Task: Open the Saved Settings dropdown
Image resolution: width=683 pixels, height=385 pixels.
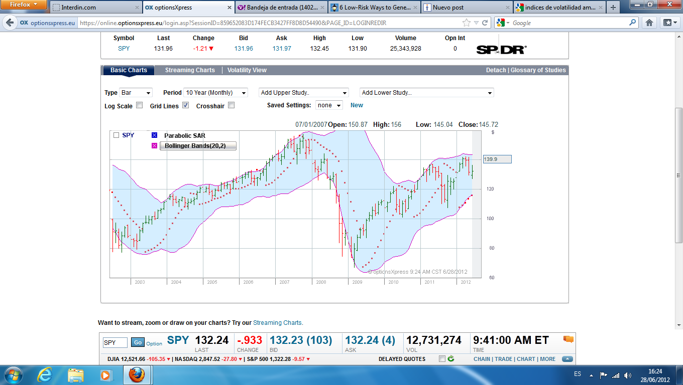Action: (x=329, y=105)
